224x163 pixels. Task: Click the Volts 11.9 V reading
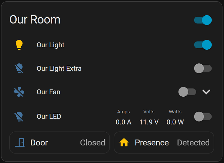(x=149, y=122)
